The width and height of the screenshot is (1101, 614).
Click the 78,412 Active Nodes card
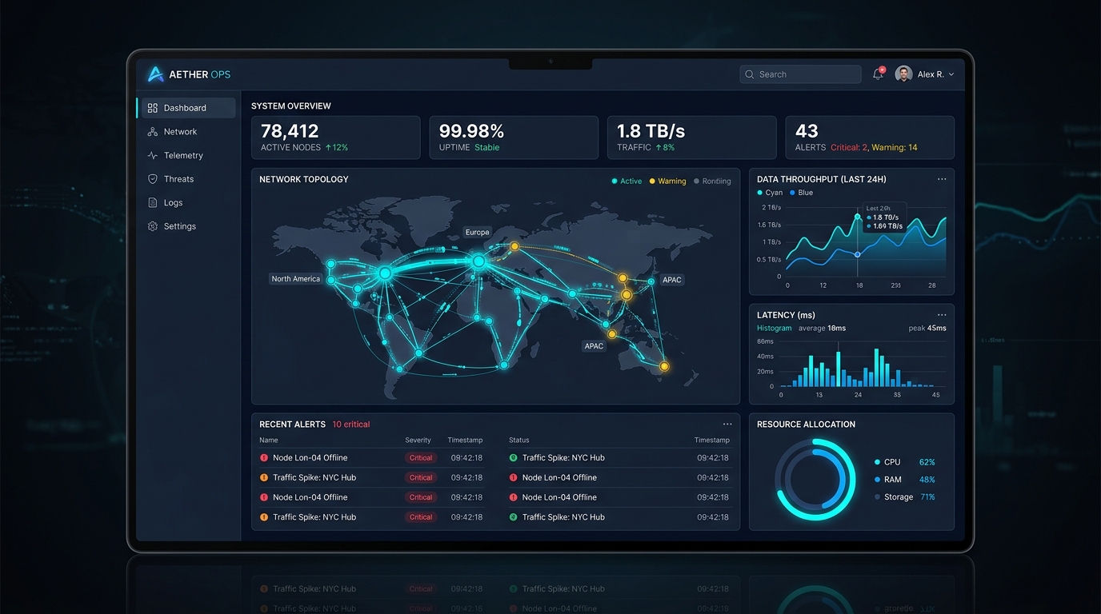(336, 138)
